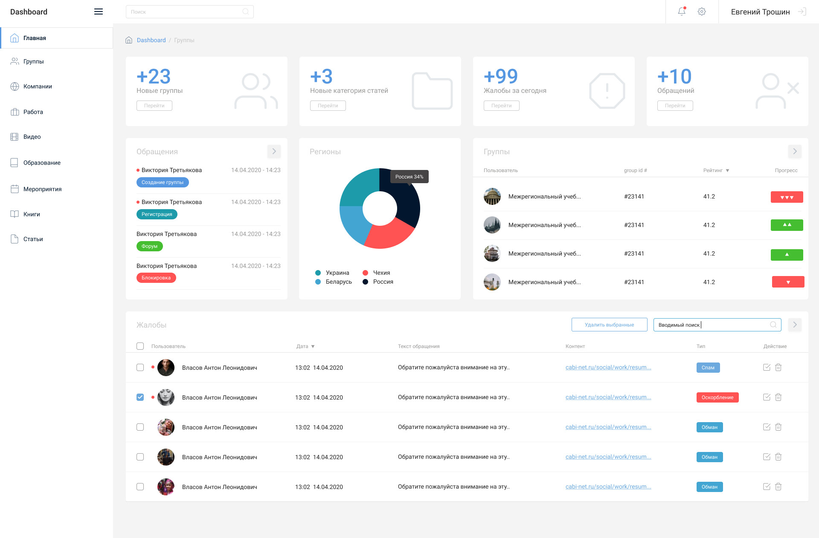The height and width of the screenshot is (538, 819).
Task: Click the home icon in the breadcrumb
Action: pyautogui.click(x=129, y=40)
